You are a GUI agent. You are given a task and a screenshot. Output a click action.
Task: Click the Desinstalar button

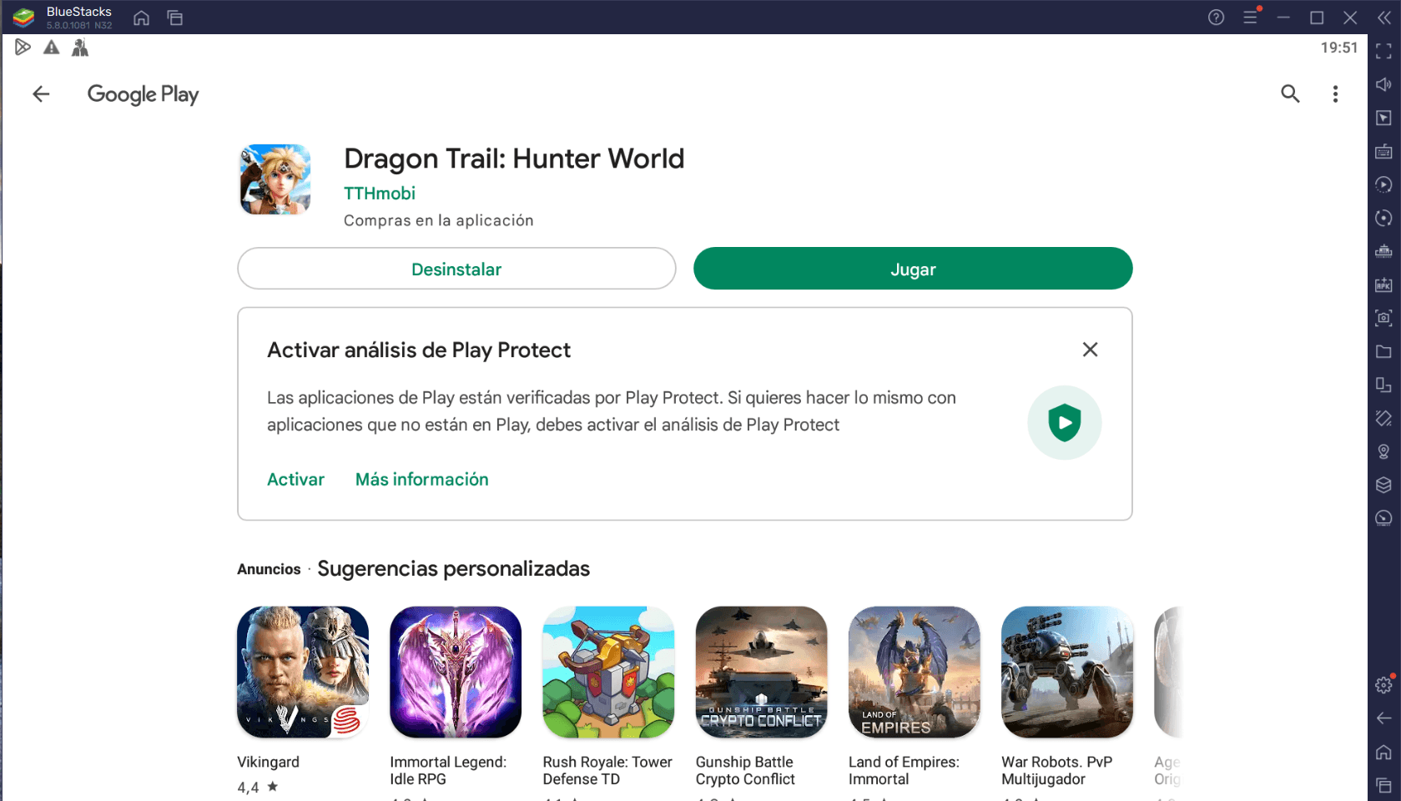coord(456,269)
